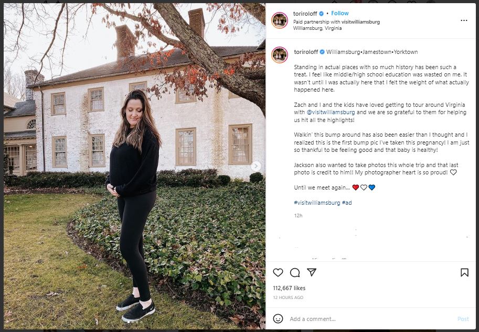Open the #ad hashtag

(347, 203)
